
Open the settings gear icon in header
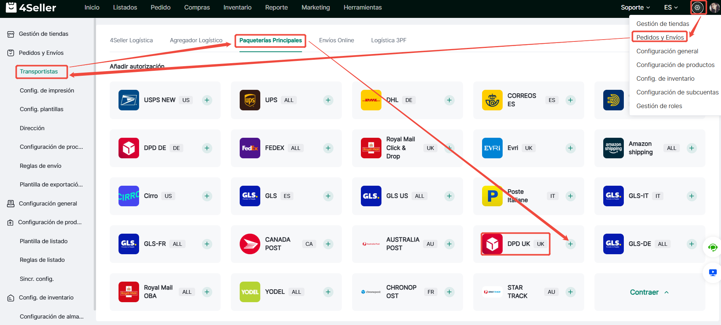(697, 8)
